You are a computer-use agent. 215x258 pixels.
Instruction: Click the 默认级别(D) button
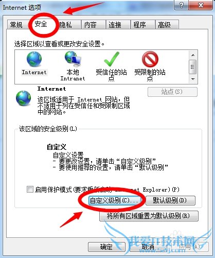pos(170,200)
